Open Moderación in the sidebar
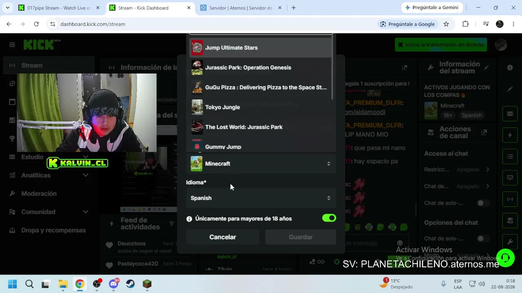Image resolution: width=522 pixels, height=293 pixels. [49, 194]
